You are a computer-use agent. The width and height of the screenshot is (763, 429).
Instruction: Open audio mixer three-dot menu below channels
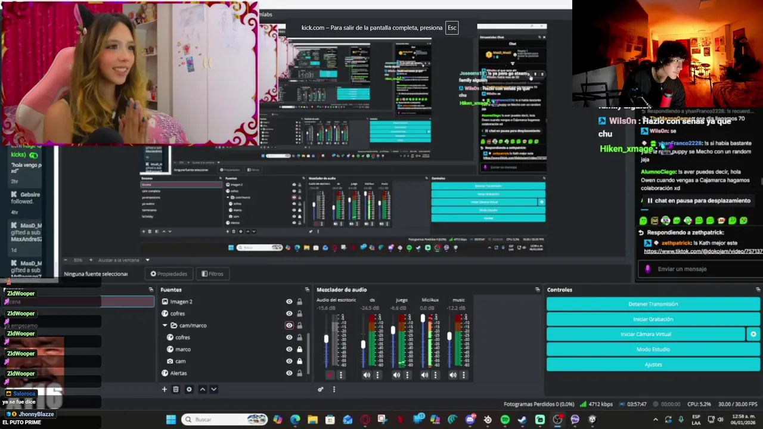[334, 389]
